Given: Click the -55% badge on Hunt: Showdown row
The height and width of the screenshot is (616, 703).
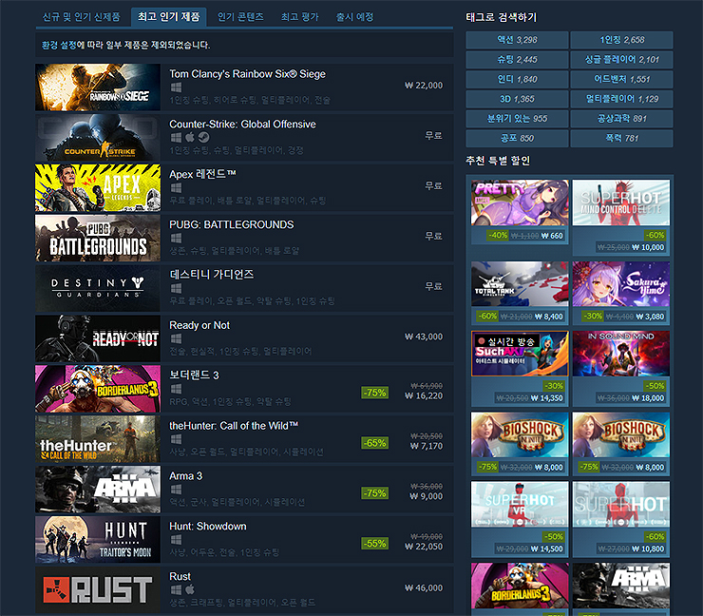Looking at the screenshot, I should point(375,544).
